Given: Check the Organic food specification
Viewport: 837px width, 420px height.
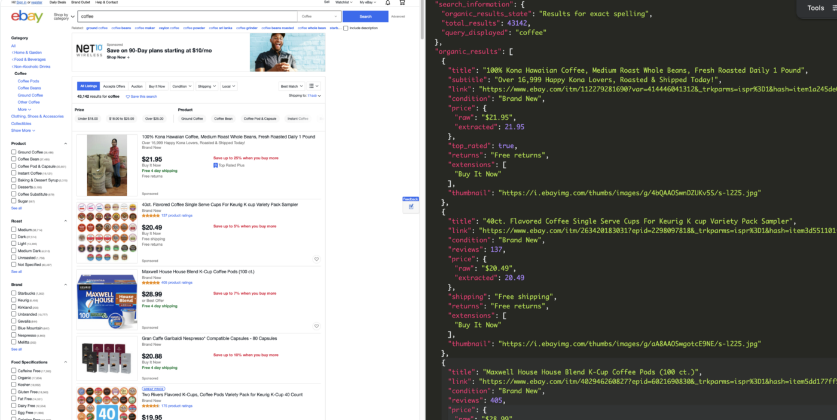Looking at the screenshot, I should tap(14, 378).
